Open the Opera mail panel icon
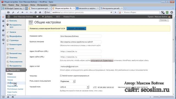The image size is (176, 99). tap(3, 21)
